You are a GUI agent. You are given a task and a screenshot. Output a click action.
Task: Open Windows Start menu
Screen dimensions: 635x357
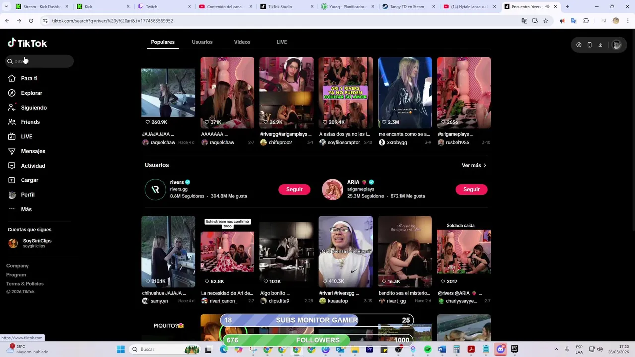pyautogui.click(x=121, y=349)
